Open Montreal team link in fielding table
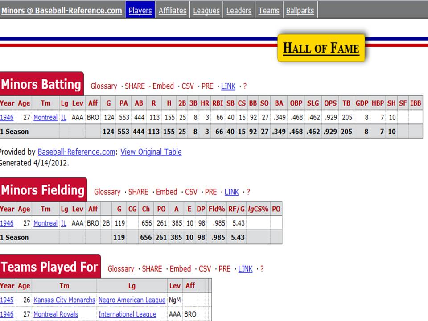The height and width of the screenshot is (321, 428). click(45, 223)
